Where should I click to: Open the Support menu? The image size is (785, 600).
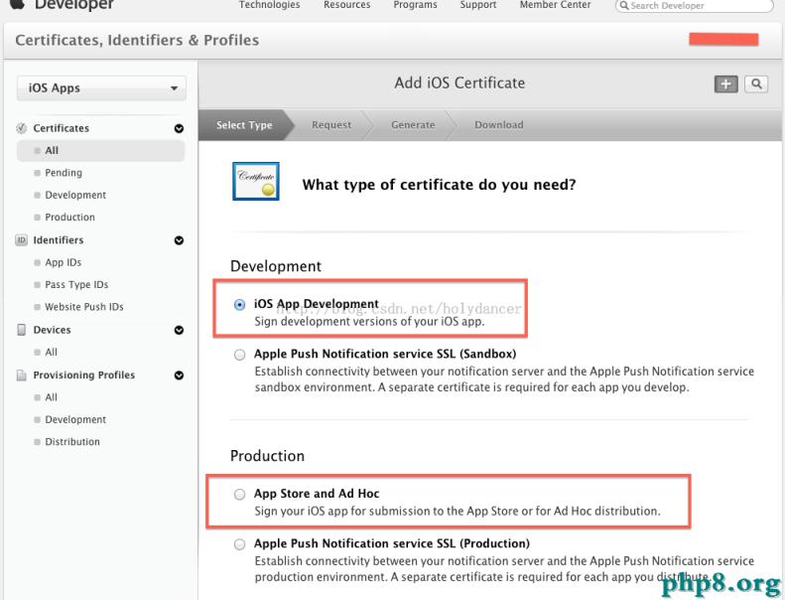click(x=478, y=5)
